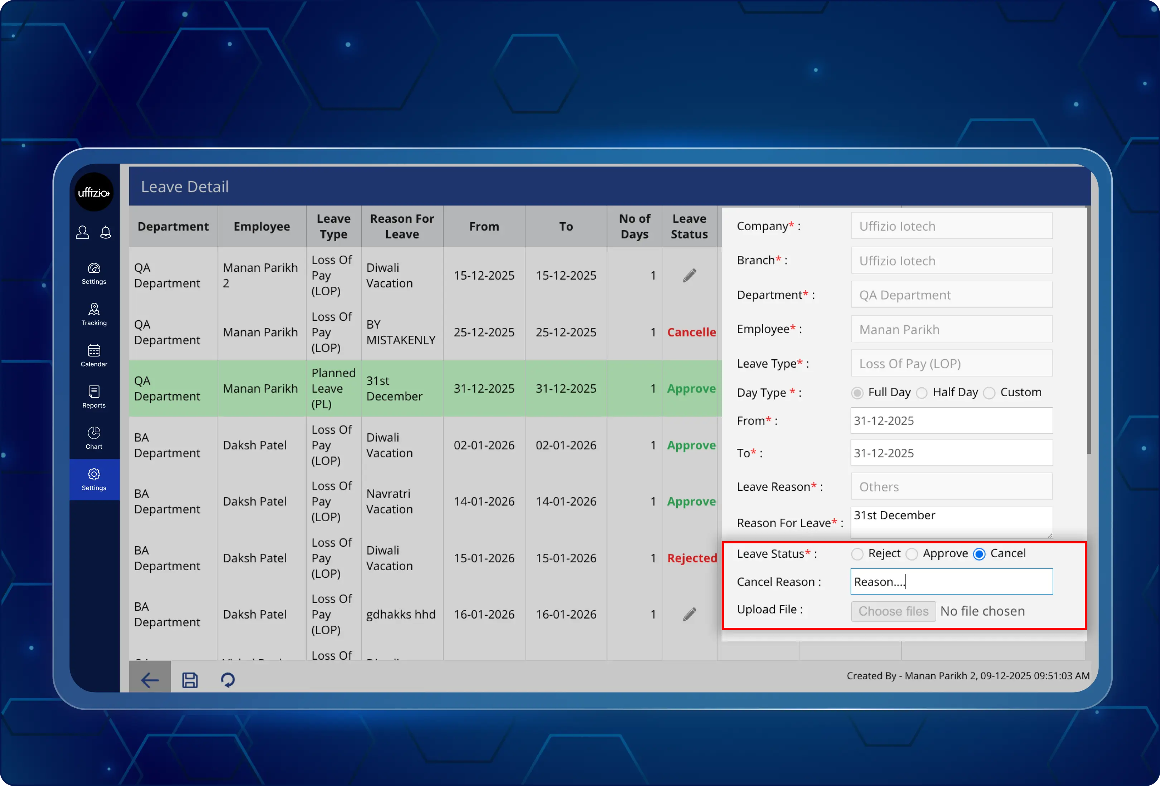
Task: Select the Approve leave status radio
Action: pyautogui.click(x=912, y=554)
